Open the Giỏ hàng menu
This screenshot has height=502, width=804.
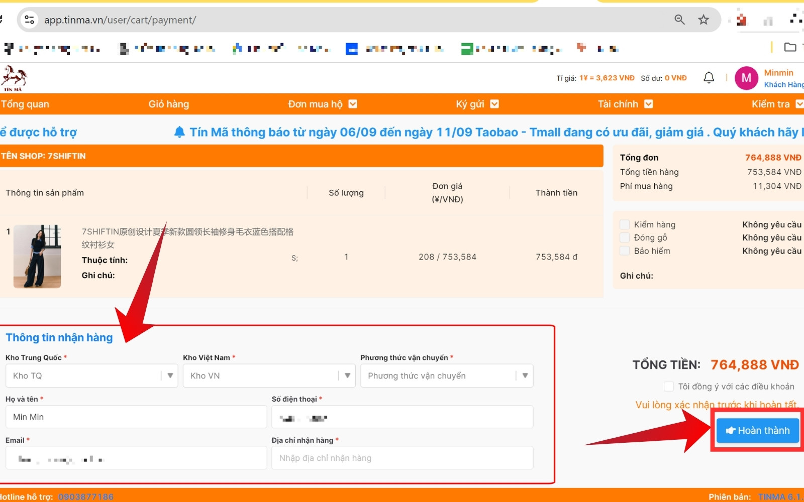(x=169, y=104)
